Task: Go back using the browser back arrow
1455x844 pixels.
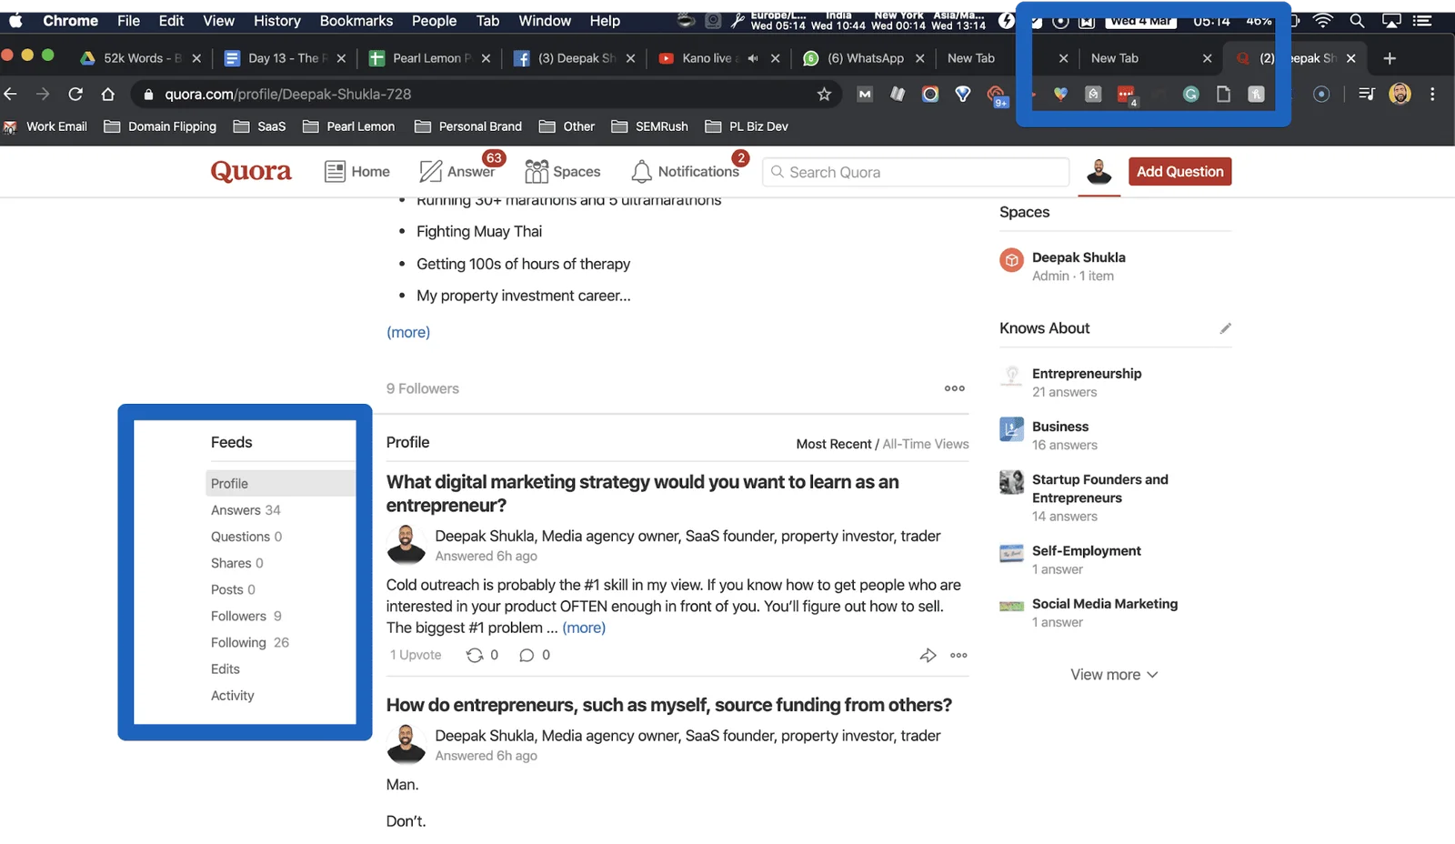Action: tap(11, 94)
